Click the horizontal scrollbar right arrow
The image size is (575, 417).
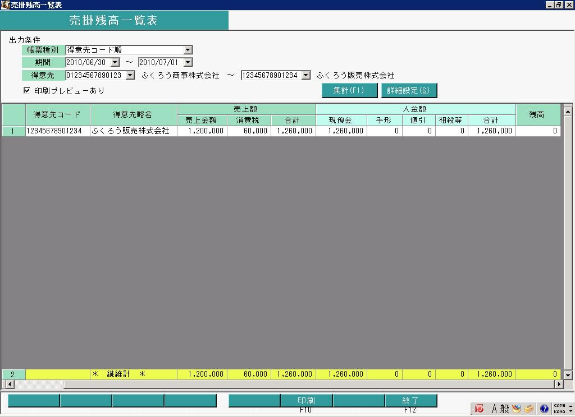559,384
